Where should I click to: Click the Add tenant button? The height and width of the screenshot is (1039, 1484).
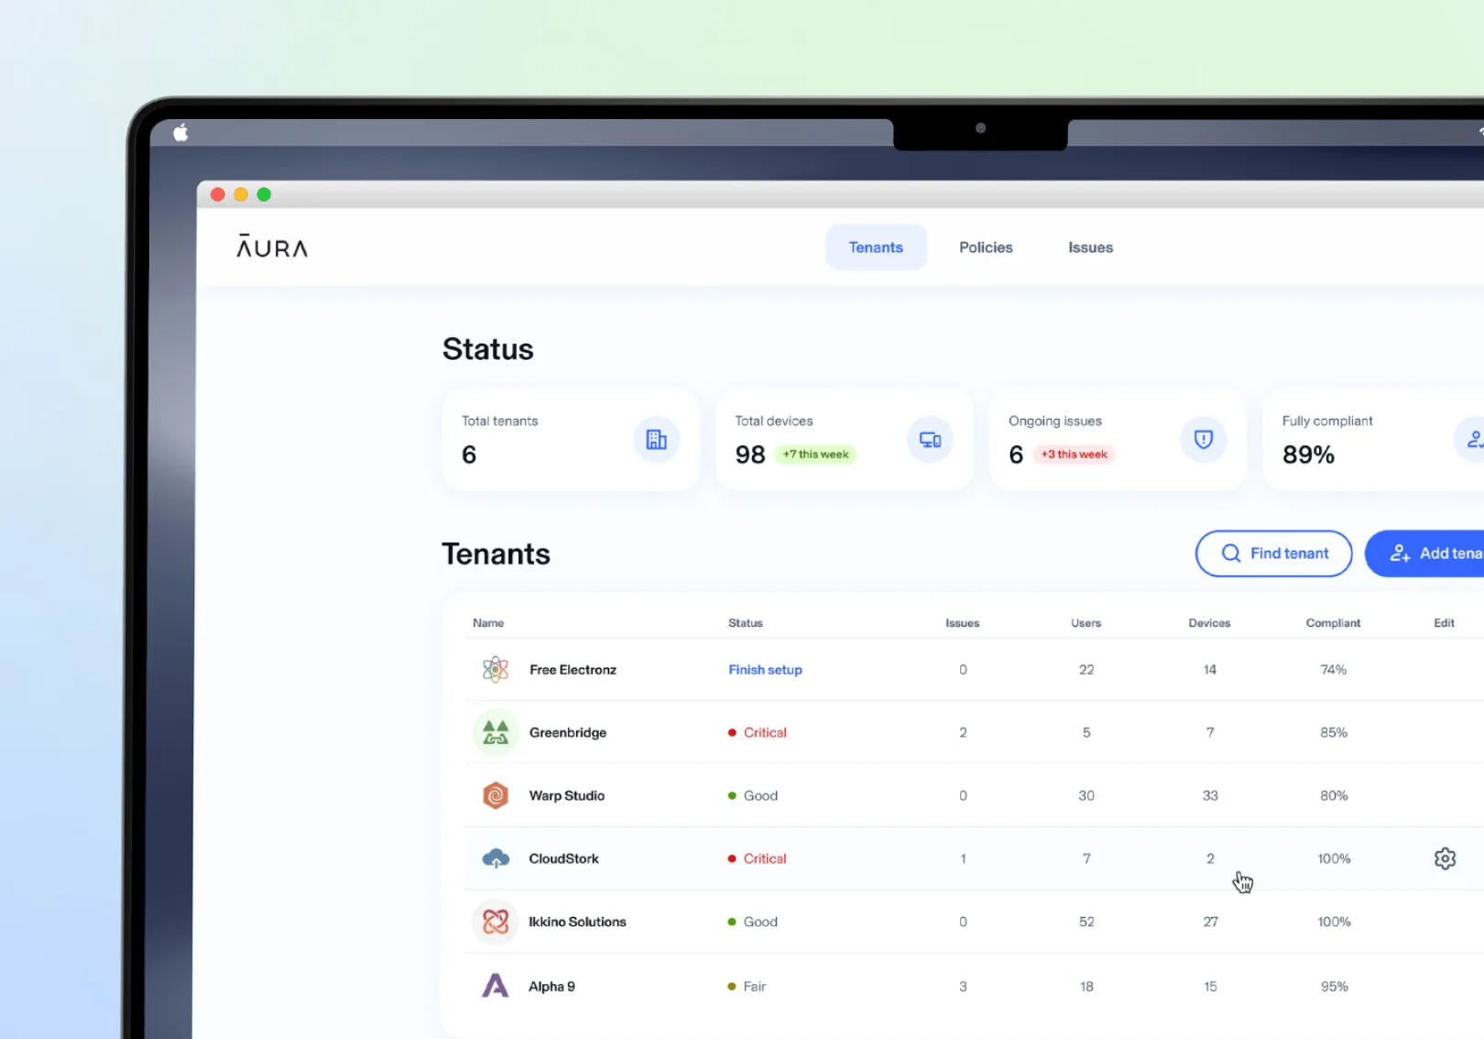(1425, 553)
